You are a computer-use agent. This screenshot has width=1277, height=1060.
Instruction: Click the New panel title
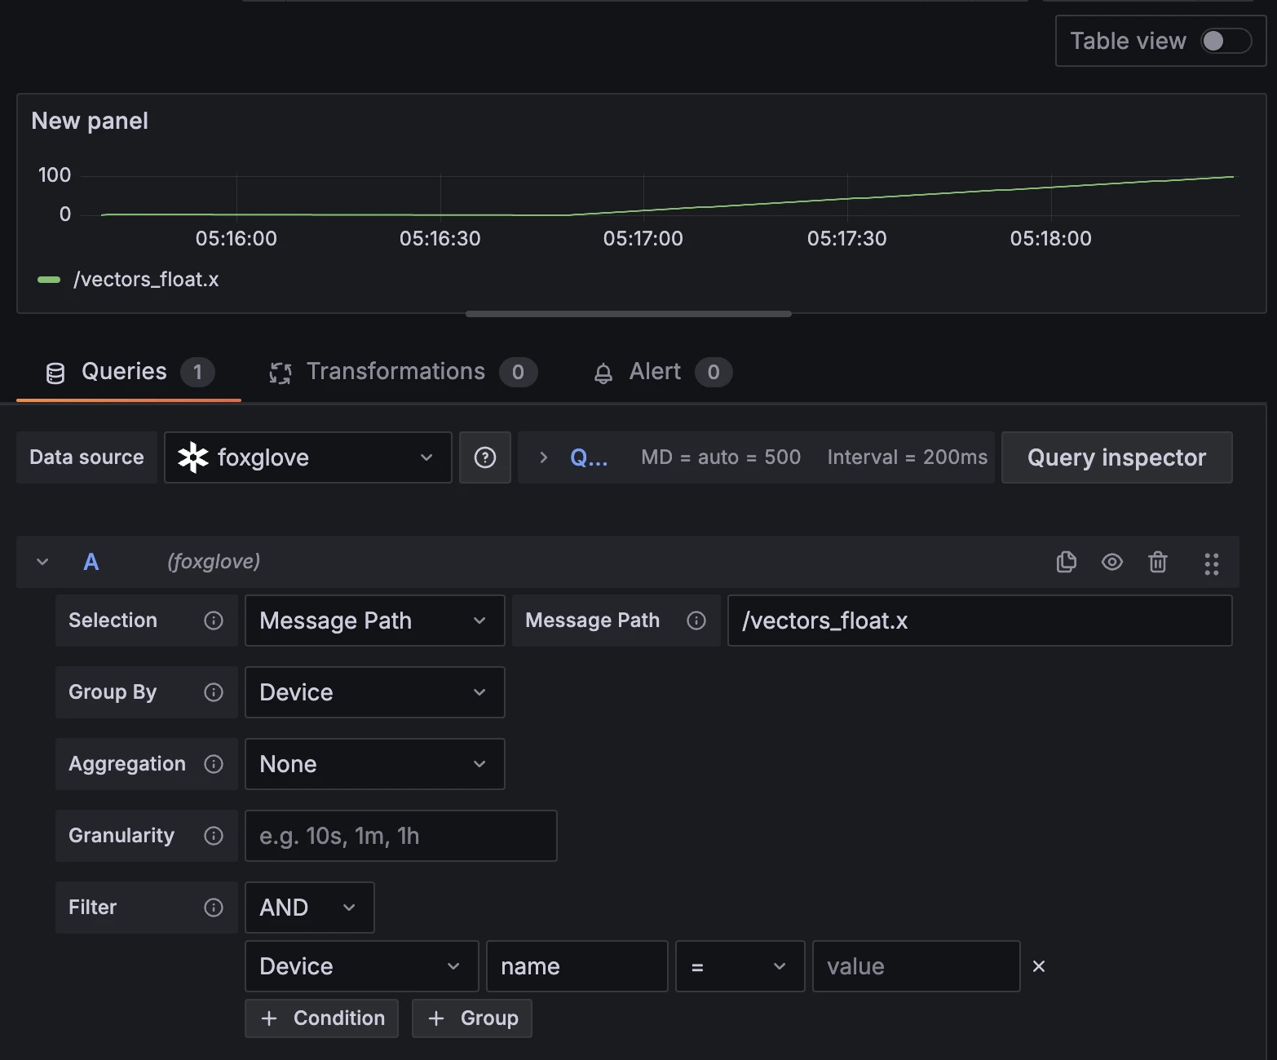pos(90,121)
